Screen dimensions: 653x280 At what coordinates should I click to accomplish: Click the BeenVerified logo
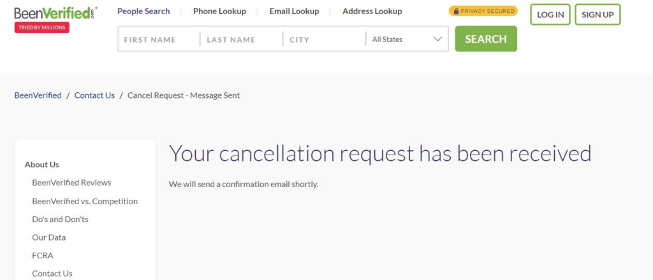56,13
